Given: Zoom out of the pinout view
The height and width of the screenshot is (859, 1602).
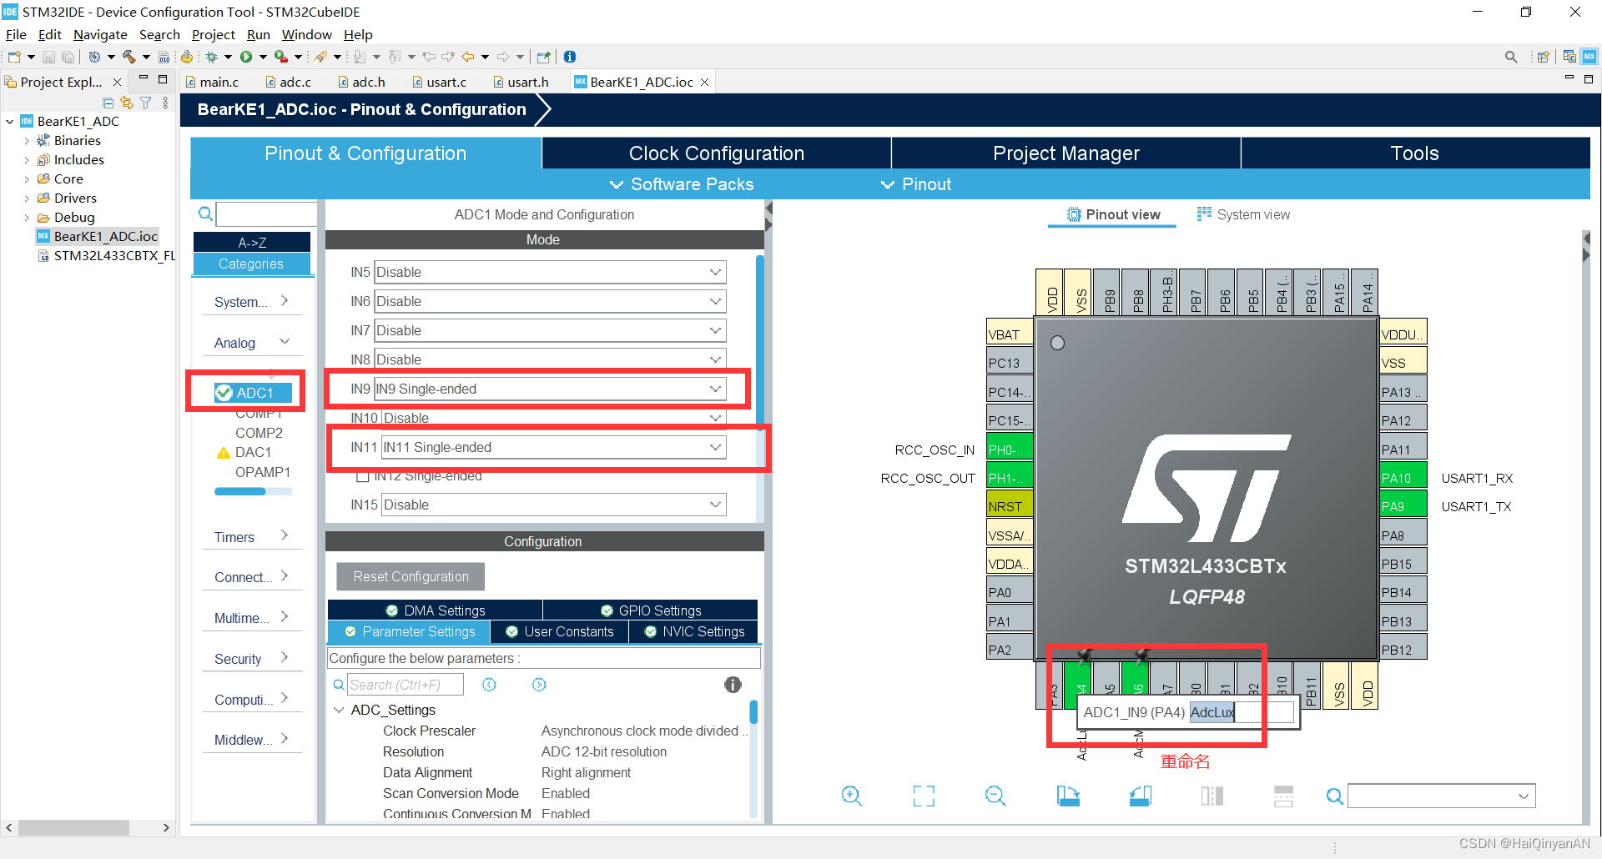Looking at the screenshot, I should (995, 796).
